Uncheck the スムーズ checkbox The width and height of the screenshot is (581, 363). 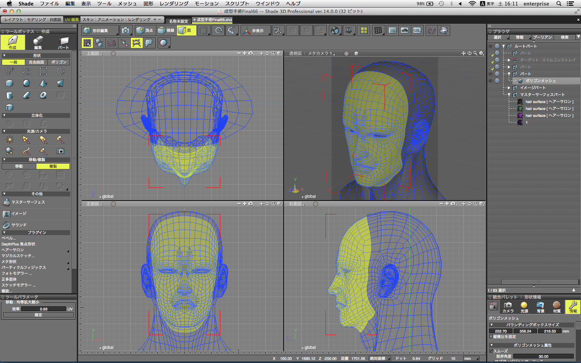491,351
